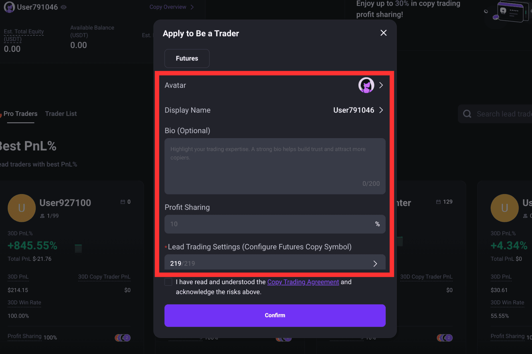This screenshot has width=532, height=354.
Task: Click the Confirm button
Action: tap(275, 315)
